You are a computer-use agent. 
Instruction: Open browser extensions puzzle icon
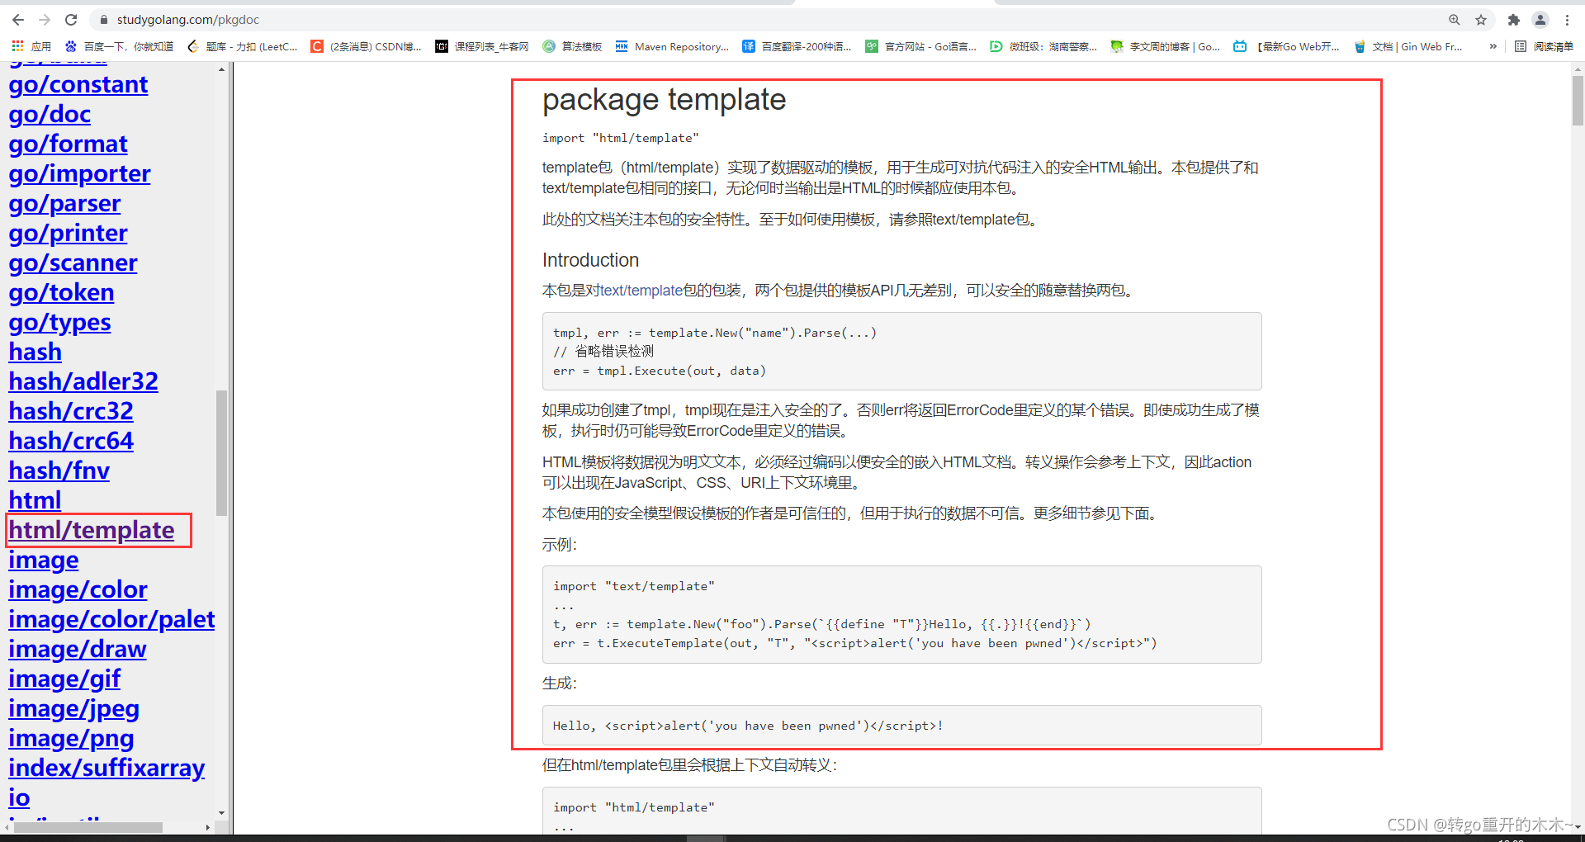[x=1514, y=20]
